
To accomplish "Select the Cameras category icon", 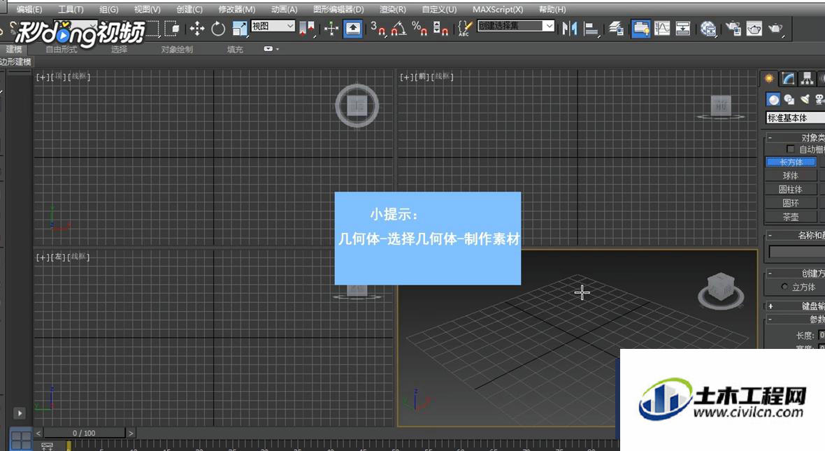I will pyautogui.click(x=819, y=99).
